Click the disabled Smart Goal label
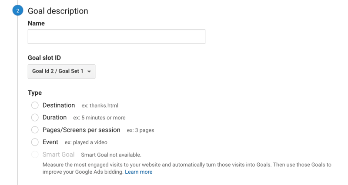Image resolution: width=348 pixels, height=185 pixels. click(58, 155)
